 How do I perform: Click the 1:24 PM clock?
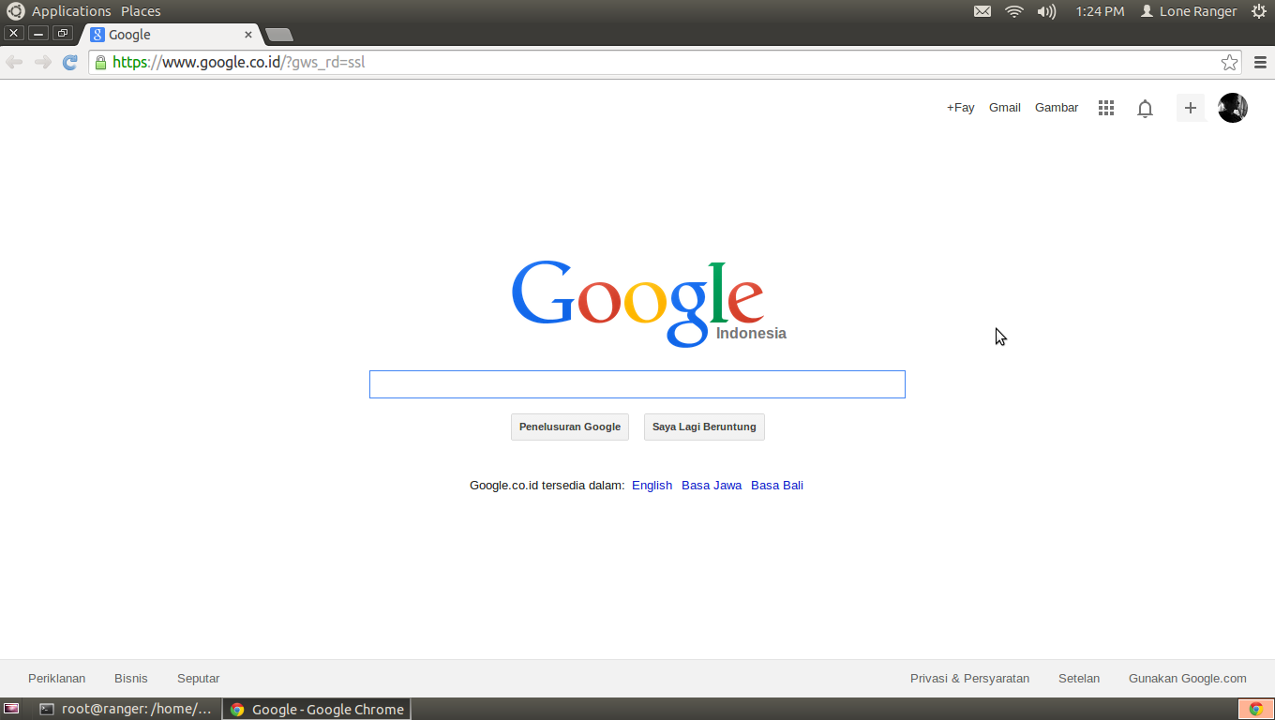point(1100,11)
